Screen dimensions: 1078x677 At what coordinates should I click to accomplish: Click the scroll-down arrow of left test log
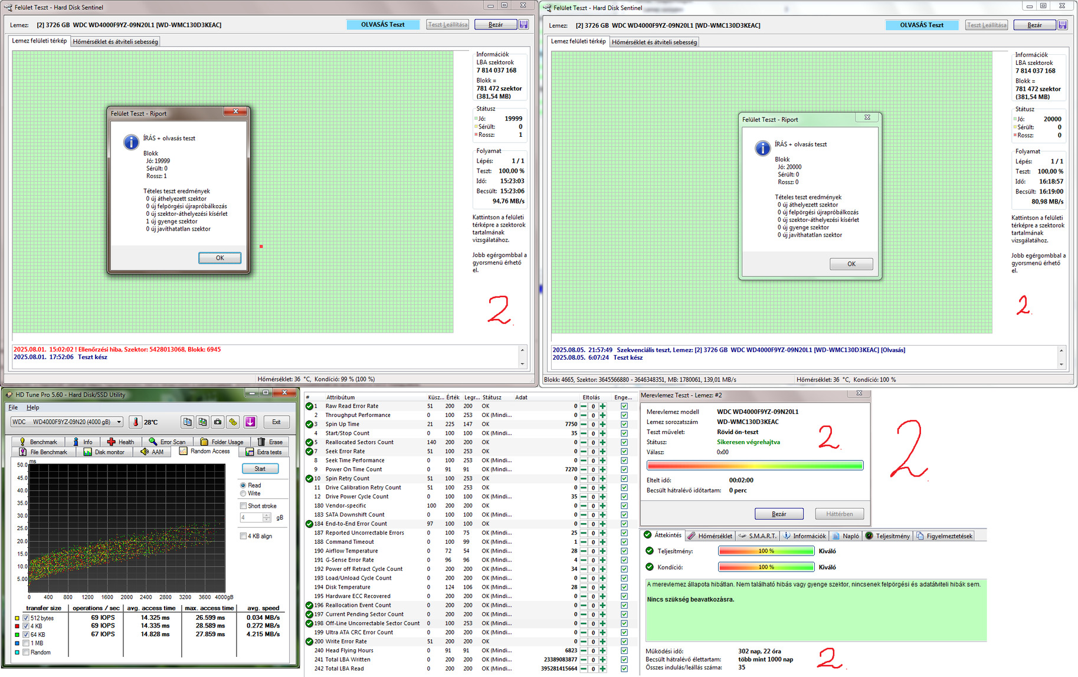tap(522, 364)
